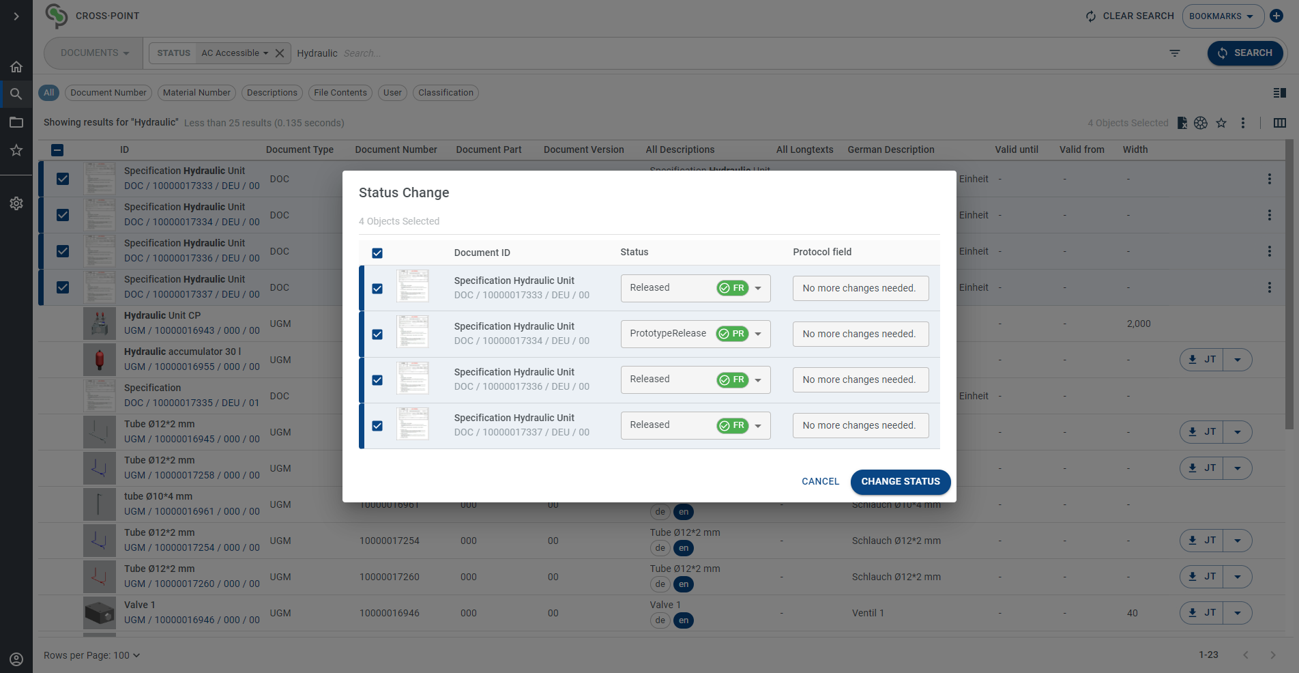This screenshot has height=673, width=1299.
Task: Uncheck results row DOC 10000017333
Action: pyautogui.click(x=63, y=179)
